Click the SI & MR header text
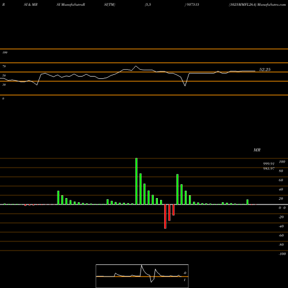 click(x=31, y=5)
